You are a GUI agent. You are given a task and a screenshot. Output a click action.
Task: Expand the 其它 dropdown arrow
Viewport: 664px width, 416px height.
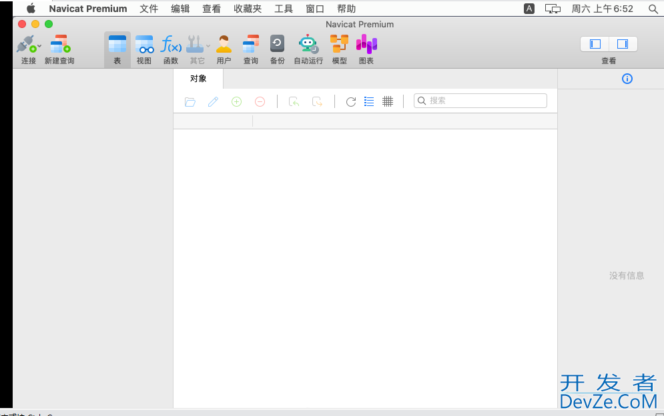click(x=208, y=46)
